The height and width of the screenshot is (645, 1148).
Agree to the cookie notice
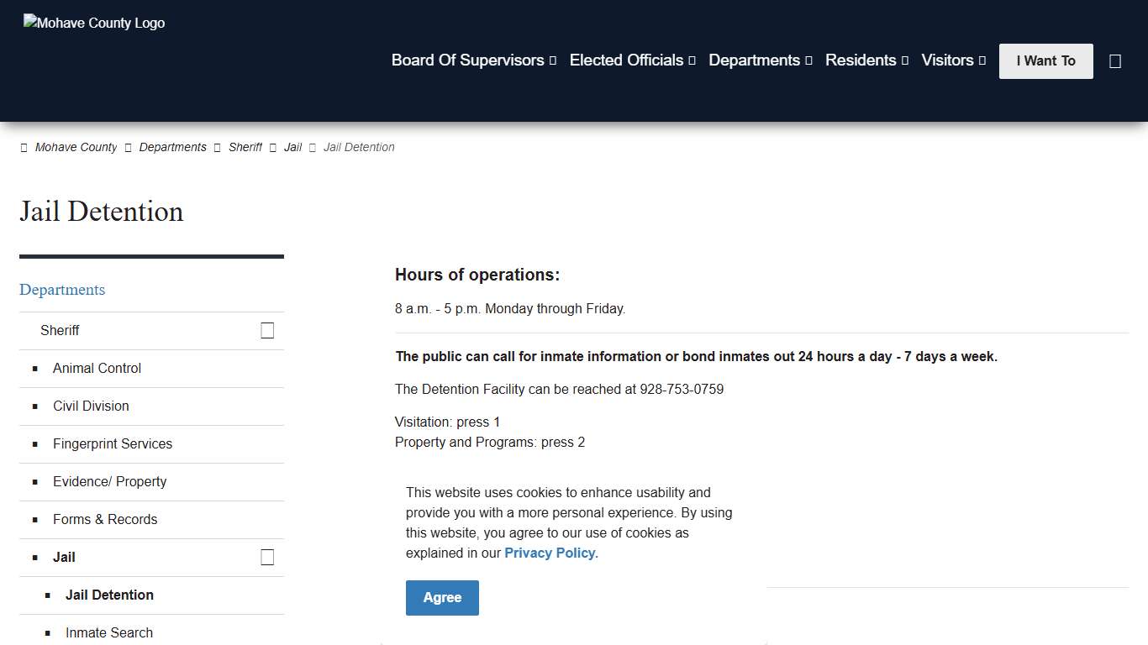pyautogui.click(x=442, y=598)
